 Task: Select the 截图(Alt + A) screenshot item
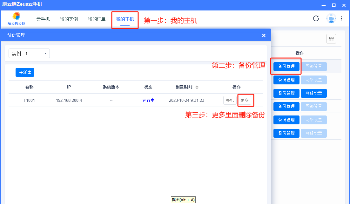pyautogui.click(x=183, y=200)
